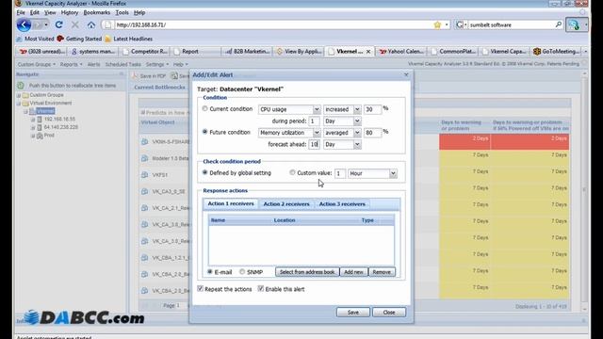The width and height of the screenshot is (603, 339).
Task: Click the Custom value number field
Action: tap(340, 173)
